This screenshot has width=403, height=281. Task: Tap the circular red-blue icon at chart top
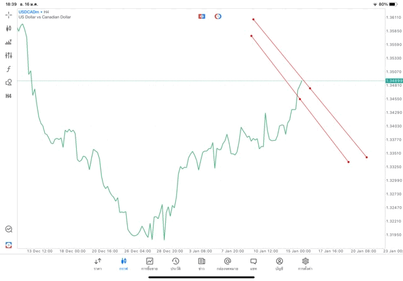coord(218,16)
